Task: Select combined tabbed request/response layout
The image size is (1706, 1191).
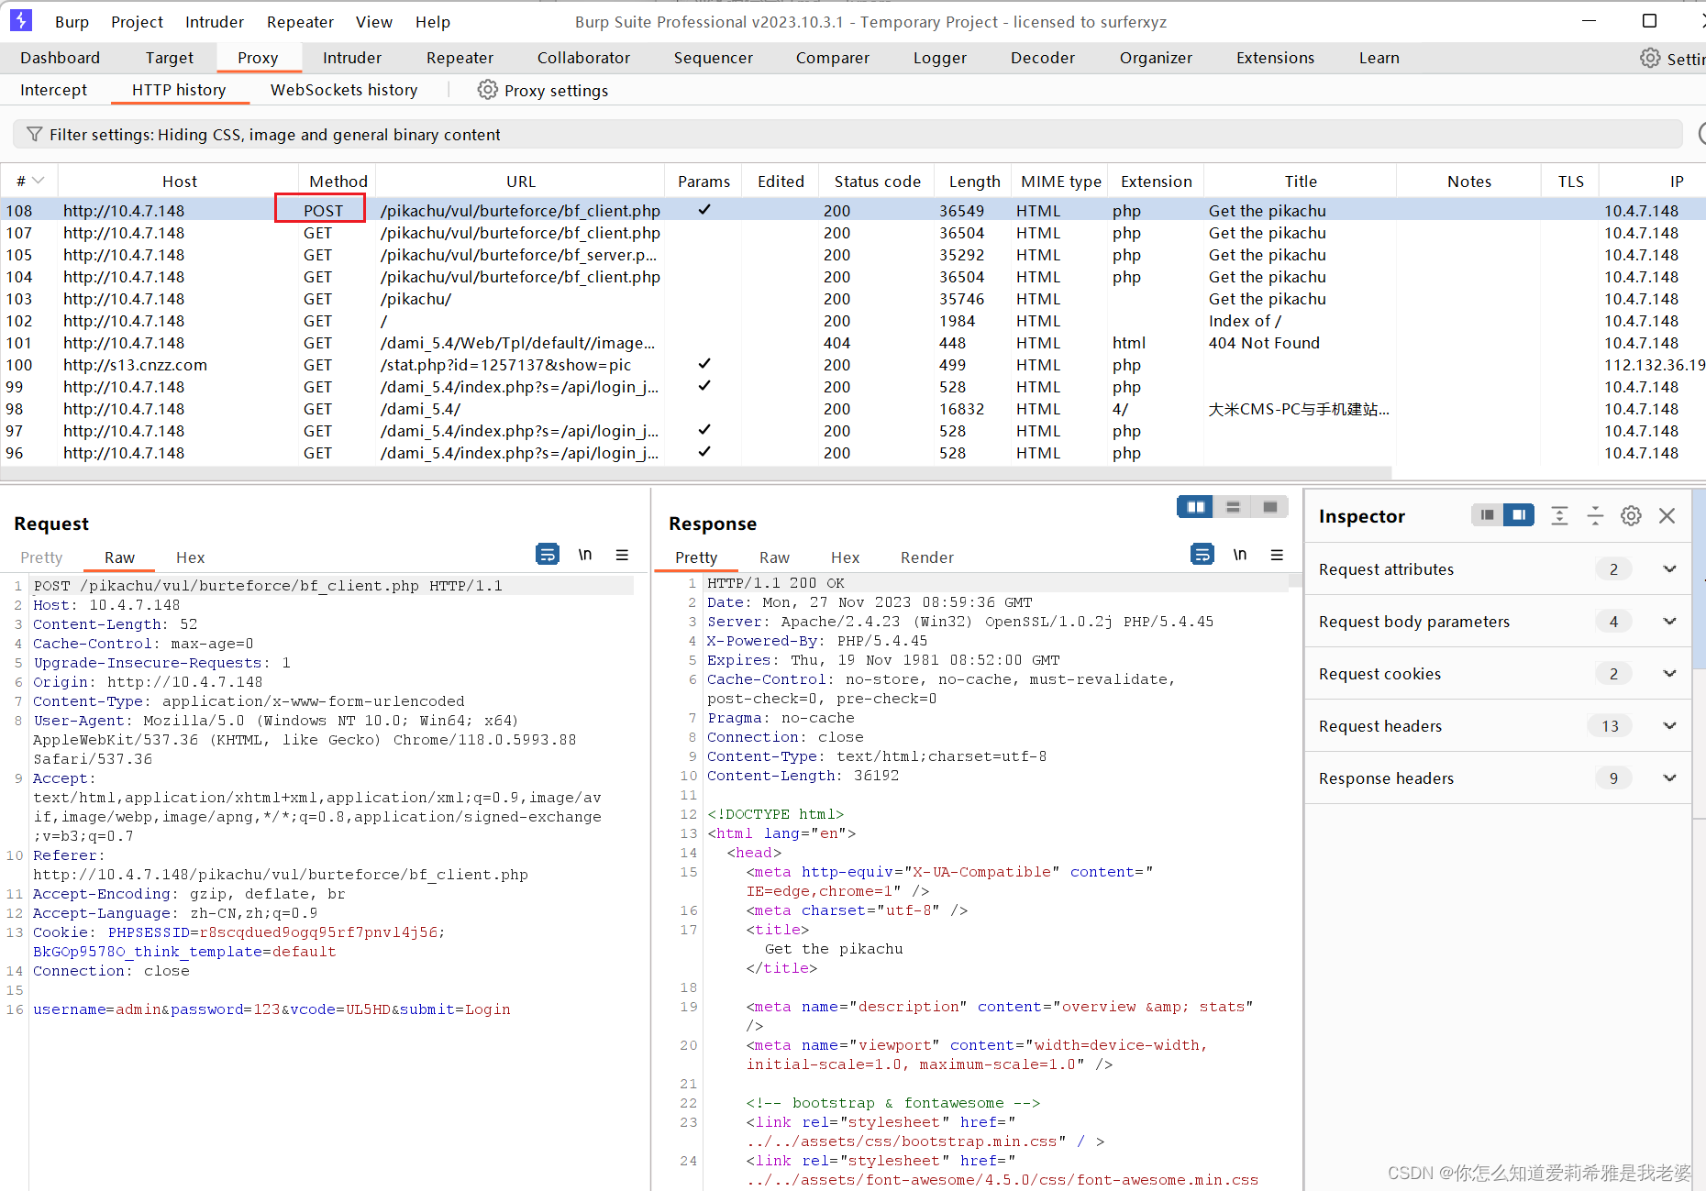Action: [x=1270, y=507]
